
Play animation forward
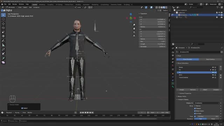pyautogui.click(x=88, y=113)
